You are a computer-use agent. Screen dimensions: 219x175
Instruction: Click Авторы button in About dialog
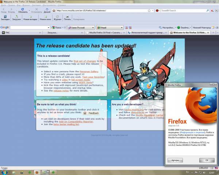175,160
